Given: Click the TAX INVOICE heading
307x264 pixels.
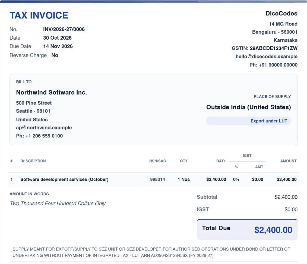Looking at the screenshot, I should pos(39,15).
